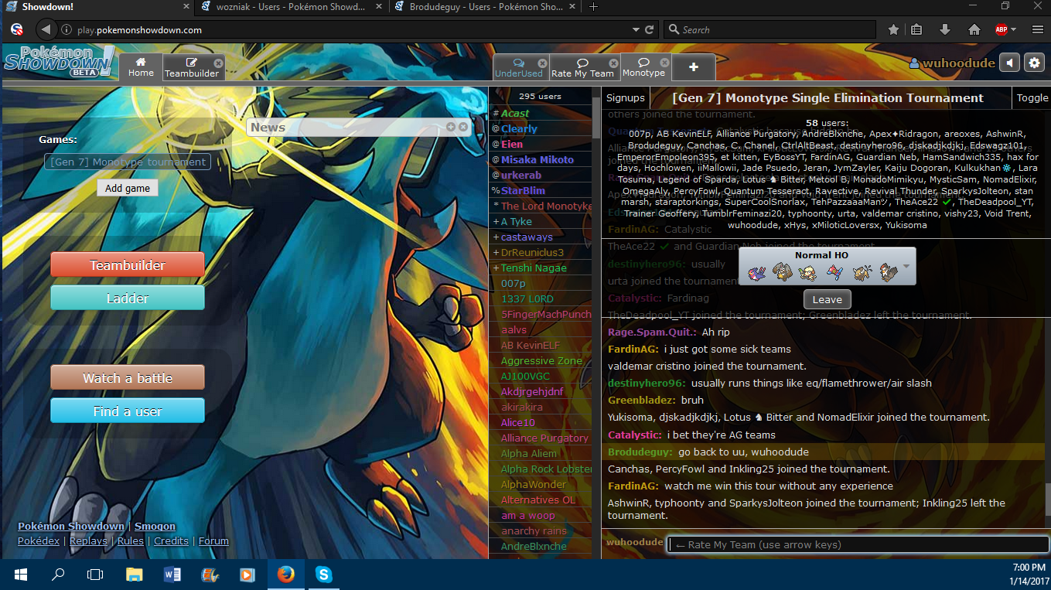
Task: Go to Firefox home page icon
Action: tap(974, 30)
